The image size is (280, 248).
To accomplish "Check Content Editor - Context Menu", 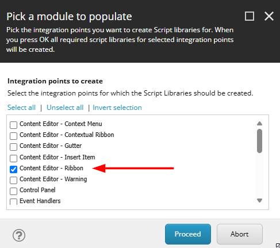I will click(x=13, y=125).
